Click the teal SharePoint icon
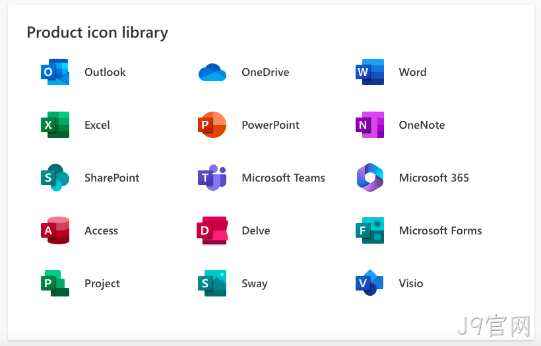The height and width of the screenshot is (346, 541). point(55,178)
